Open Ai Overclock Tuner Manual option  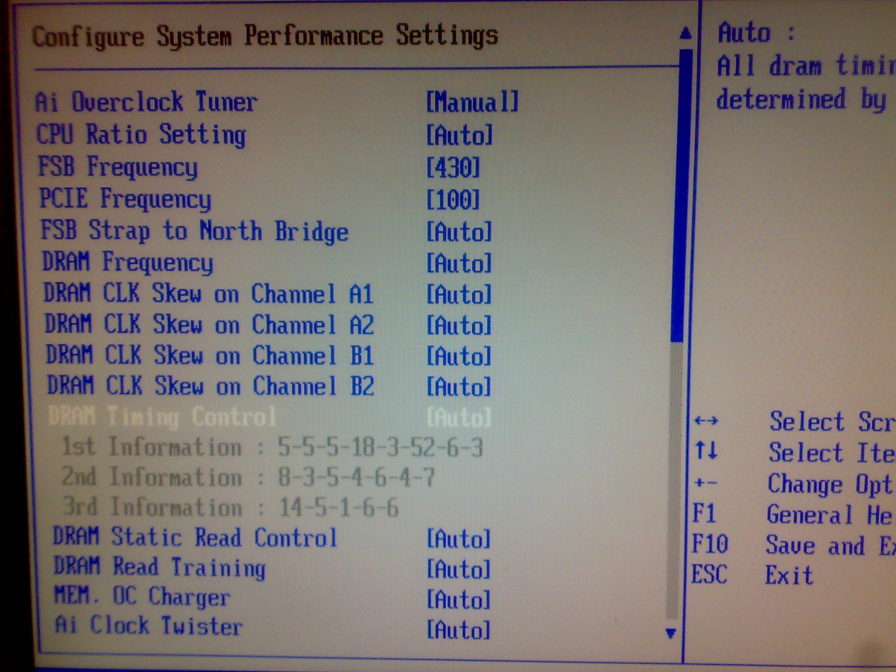tap(472, 102)
